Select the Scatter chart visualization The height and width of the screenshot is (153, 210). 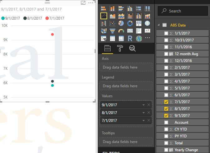pos(112,23)
